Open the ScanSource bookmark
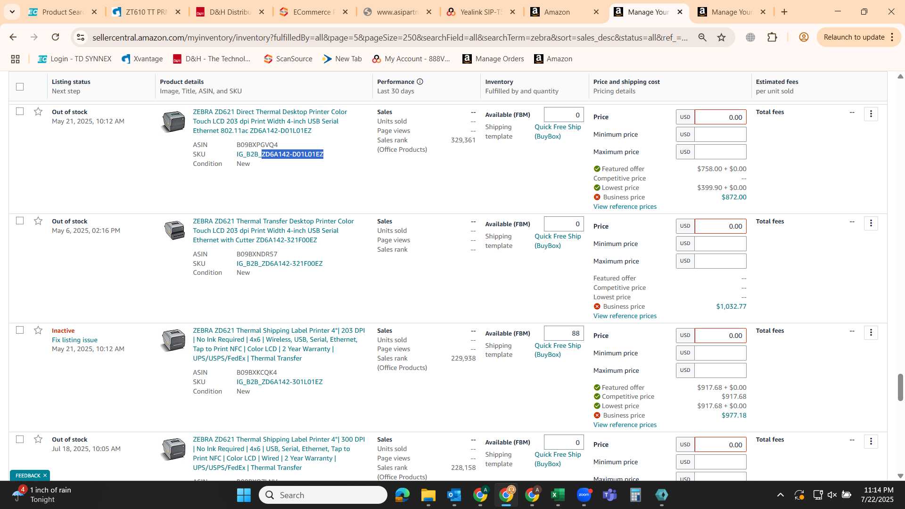The width and height of the screenshot is (905, 509). click(288, 59)
